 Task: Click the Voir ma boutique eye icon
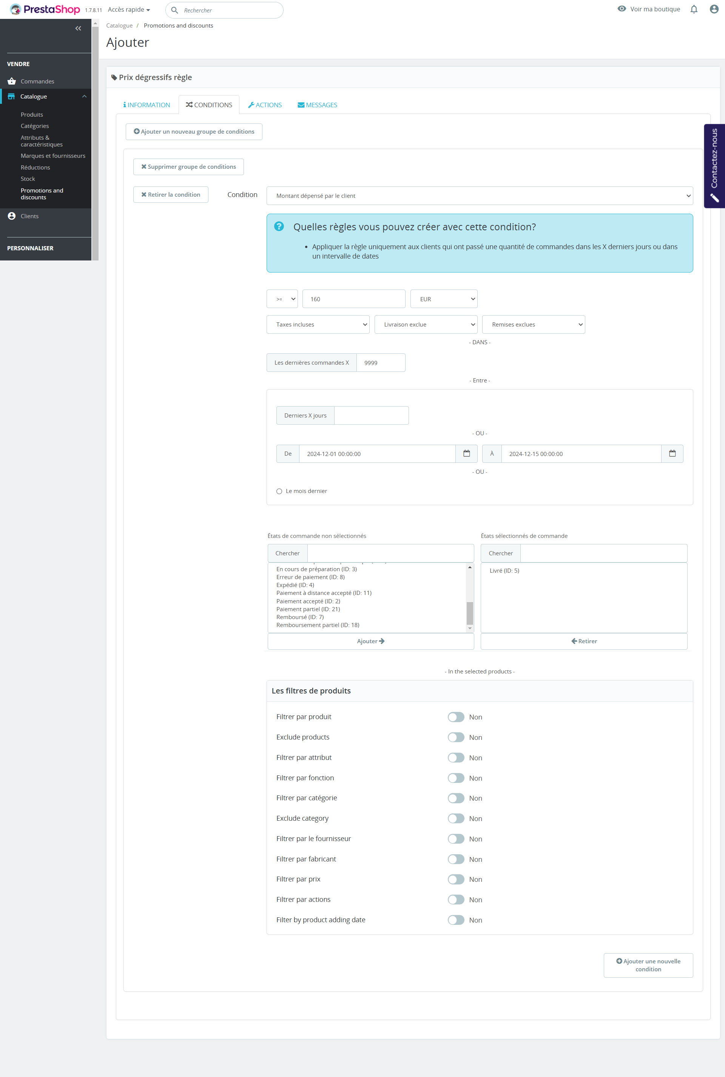click(x=622, y=9)
